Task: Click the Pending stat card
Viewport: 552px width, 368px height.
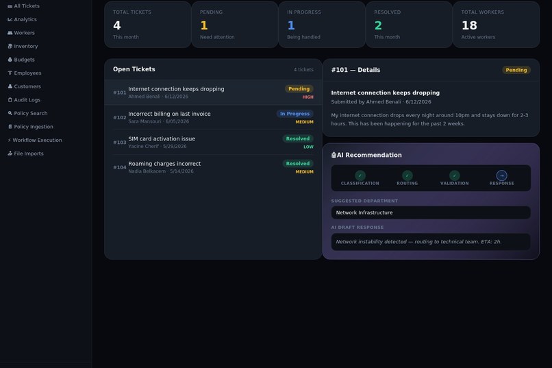Action: click(235, 24)
